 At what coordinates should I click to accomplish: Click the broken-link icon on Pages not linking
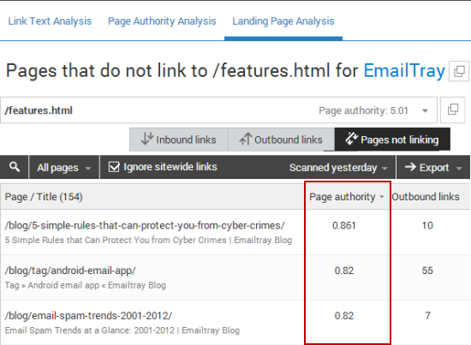click(x=351, y=139)
